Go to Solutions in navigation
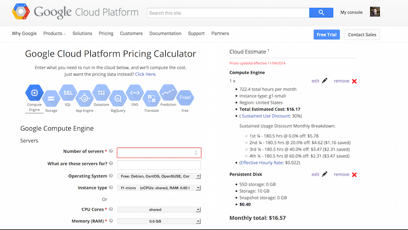Viewport: 408px width, 230px height. 82,34
